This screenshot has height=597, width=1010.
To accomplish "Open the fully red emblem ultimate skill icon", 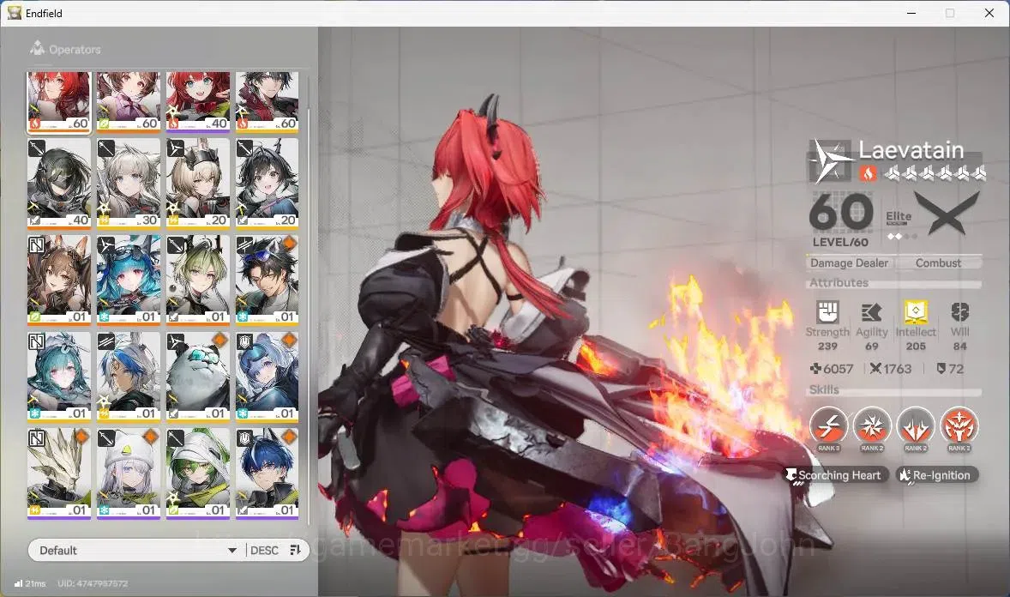I will (959, 426).
